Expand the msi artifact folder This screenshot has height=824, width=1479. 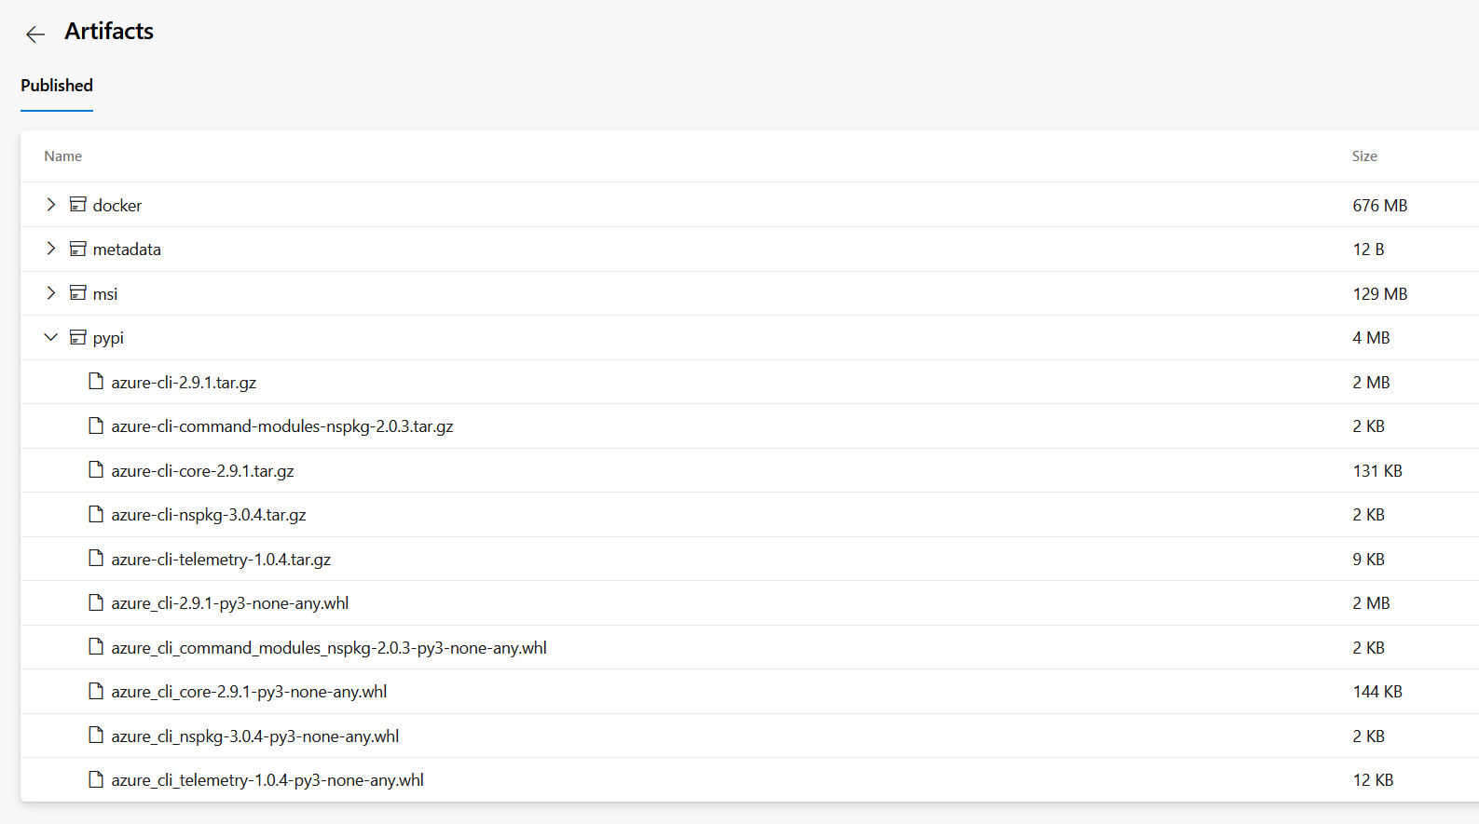[x=51, y=293]
